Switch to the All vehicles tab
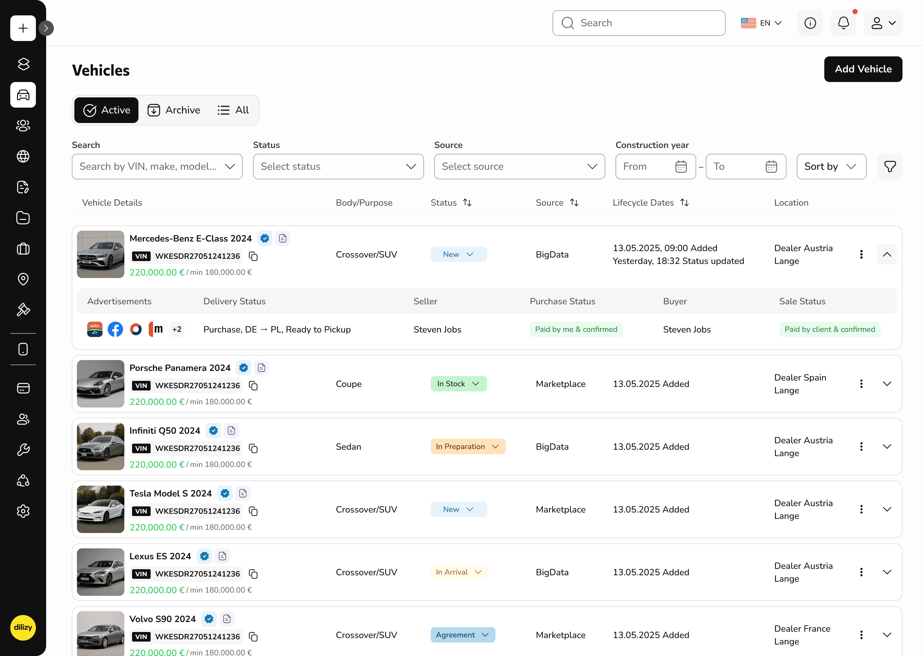Image resolution: width=923 pixels, height=656 pixels. coord(233,110)
